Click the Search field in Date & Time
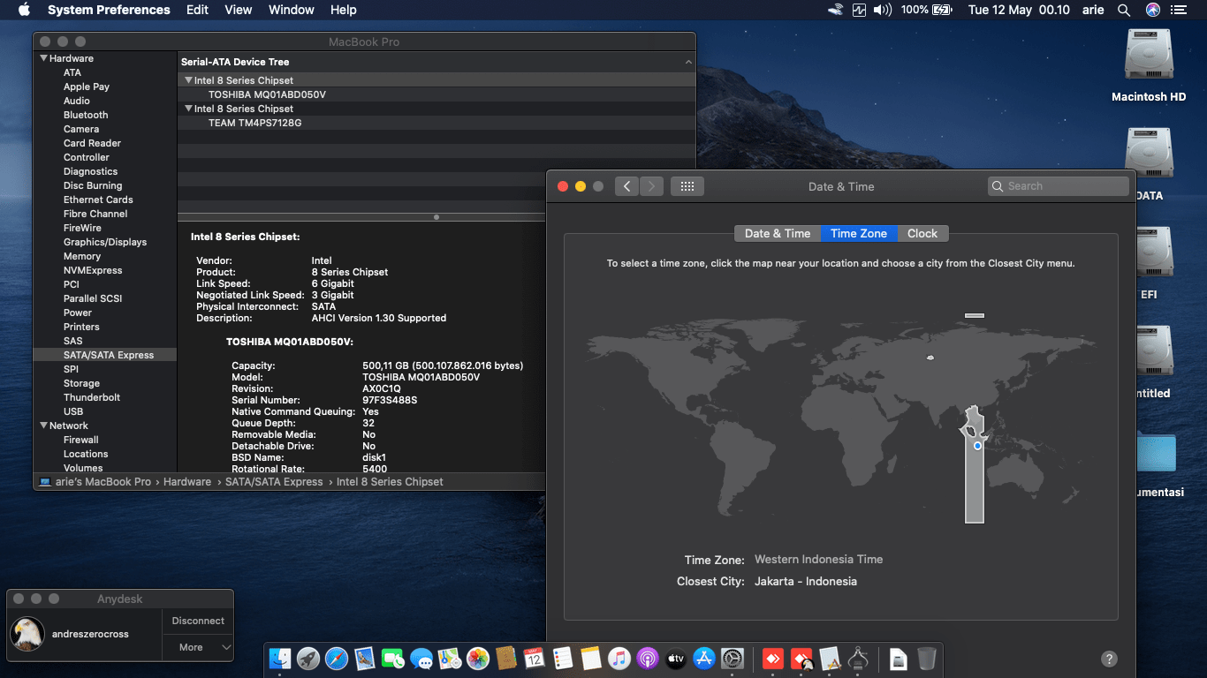This screenshot has height=678, width=1207. coord(1059,186)
